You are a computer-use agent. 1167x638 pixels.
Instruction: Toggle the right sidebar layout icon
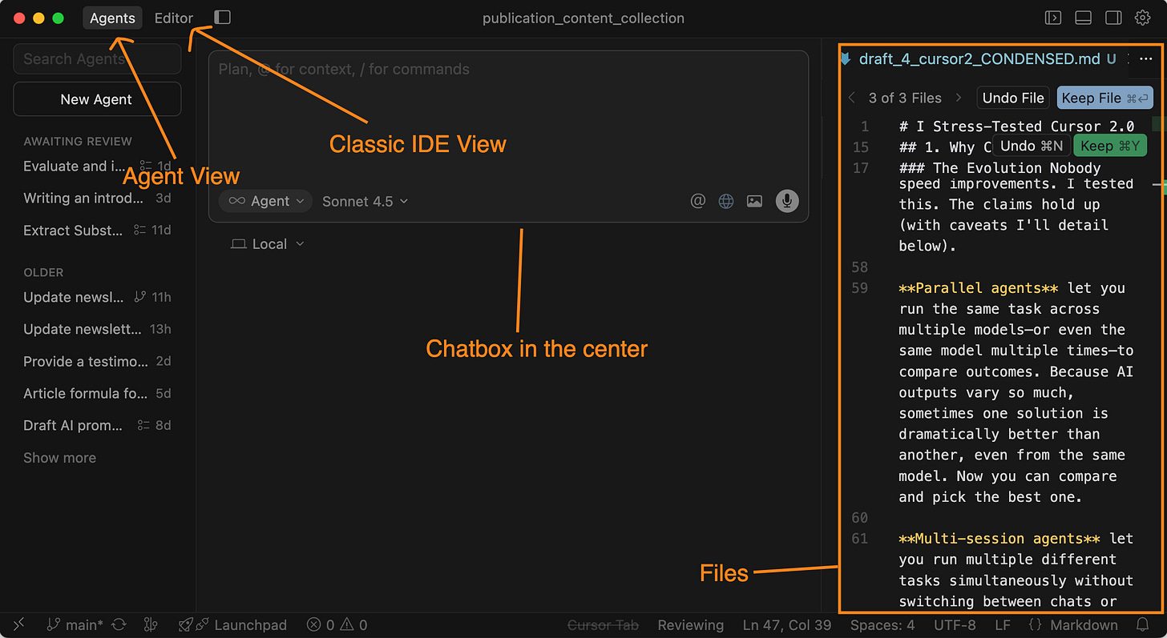pyautogui.click(x=1112, y=18)
